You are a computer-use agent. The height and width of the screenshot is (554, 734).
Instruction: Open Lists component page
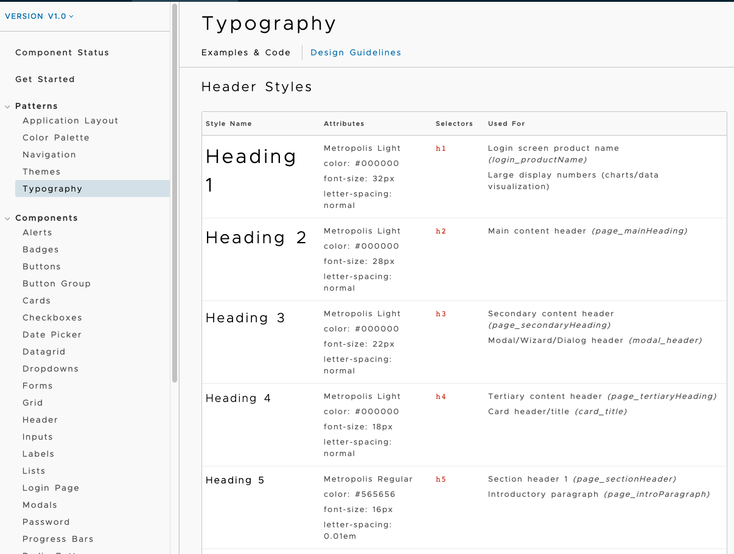point(34,471)
